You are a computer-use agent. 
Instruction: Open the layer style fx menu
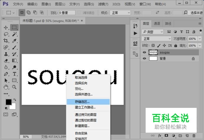(160, 136)
